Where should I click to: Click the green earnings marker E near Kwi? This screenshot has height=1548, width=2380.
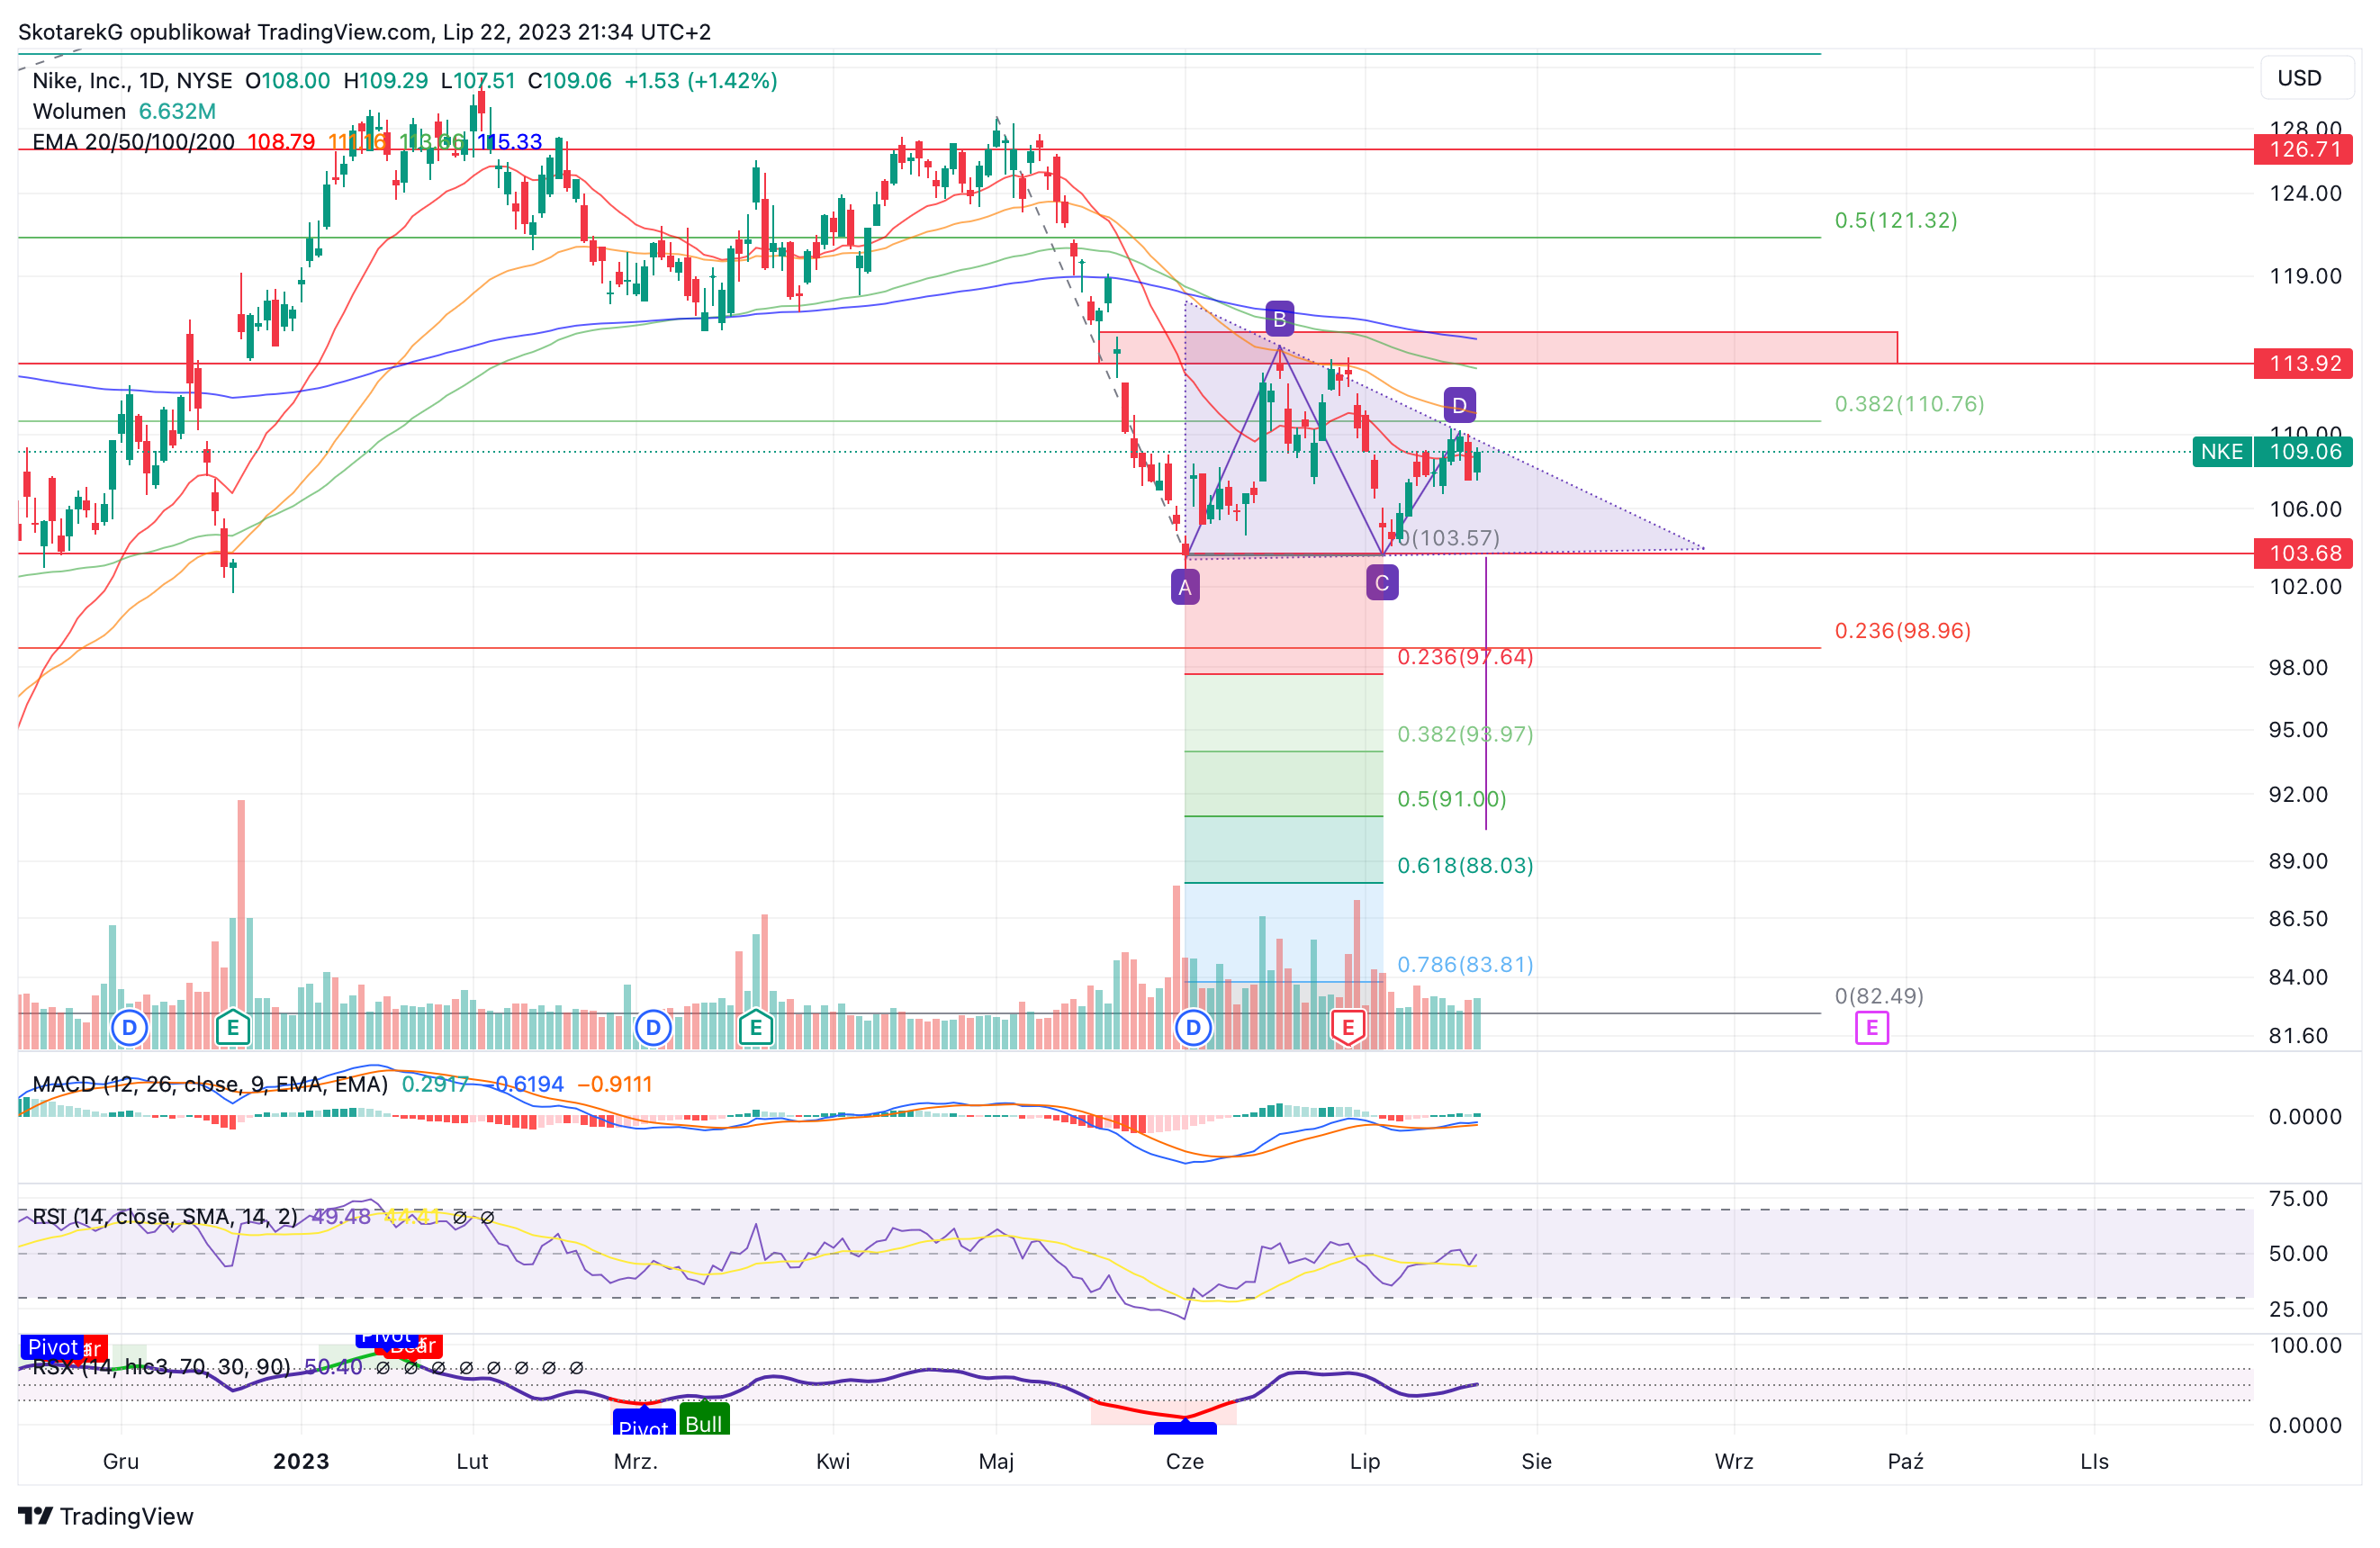point(756,1027)
